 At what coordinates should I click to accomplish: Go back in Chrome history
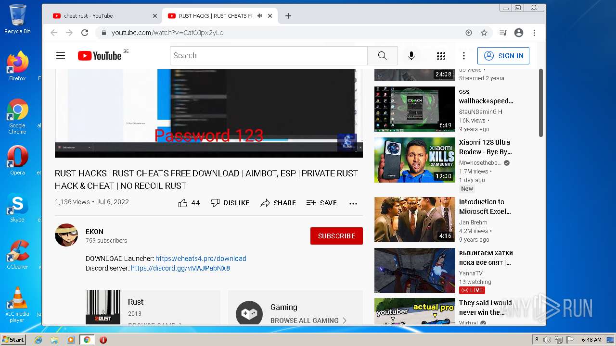point(54,33)
